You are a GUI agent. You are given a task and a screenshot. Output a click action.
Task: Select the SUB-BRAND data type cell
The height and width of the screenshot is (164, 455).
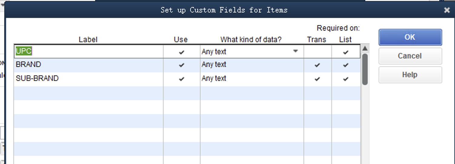tap(252, 79)
